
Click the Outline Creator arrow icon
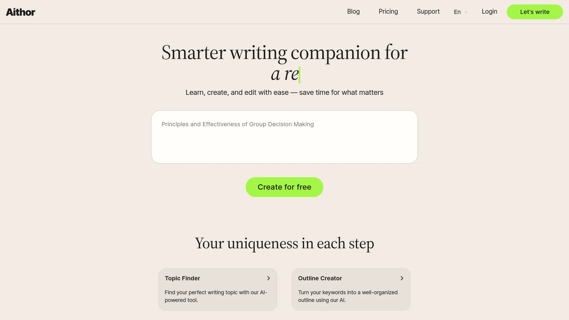click(x=402, y=278)
